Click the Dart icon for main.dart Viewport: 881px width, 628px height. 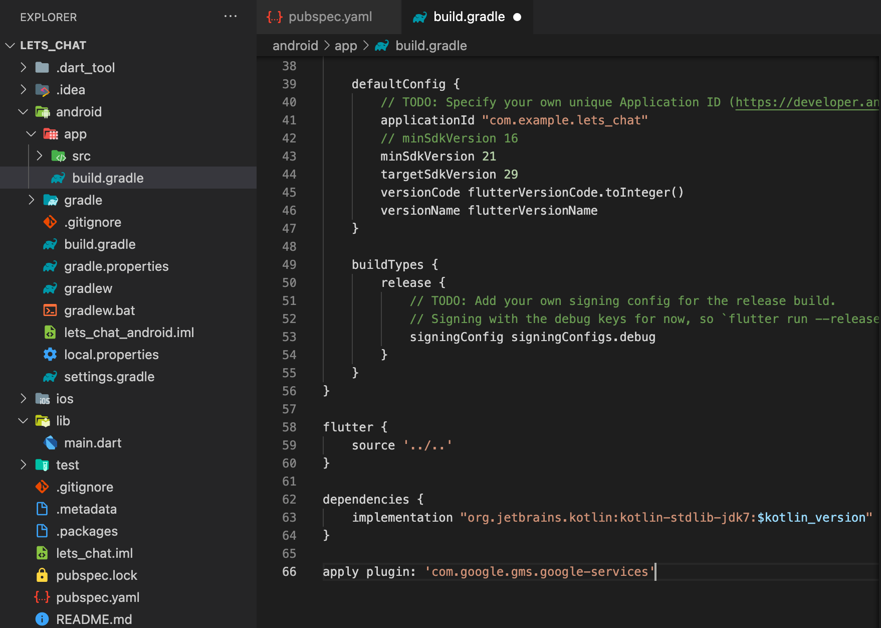pos(51,442)
